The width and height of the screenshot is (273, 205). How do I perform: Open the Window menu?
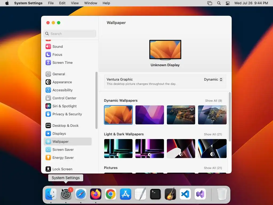click(x=91, y=3)
